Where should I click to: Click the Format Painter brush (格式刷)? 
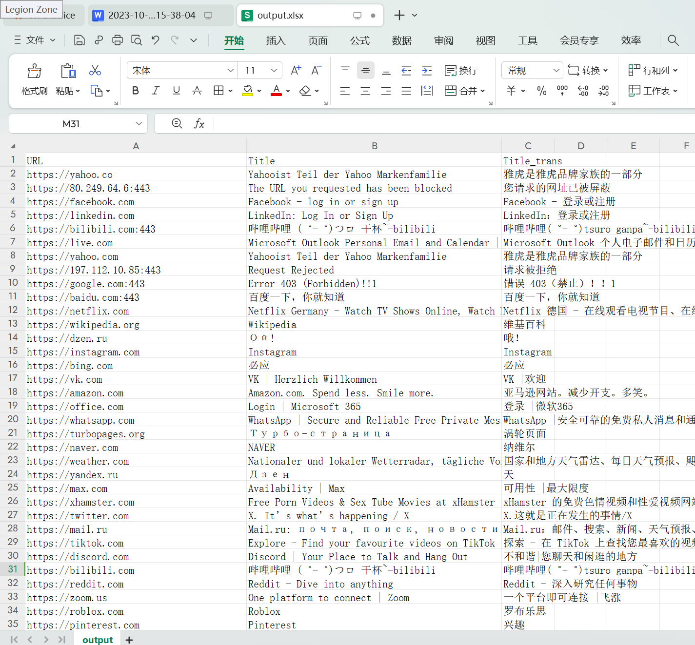(34, 79)
